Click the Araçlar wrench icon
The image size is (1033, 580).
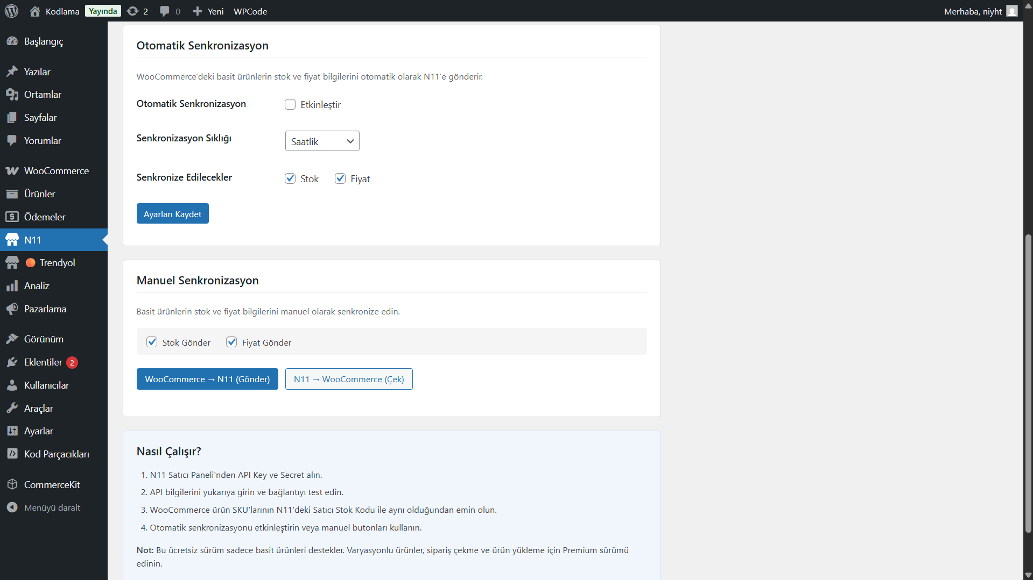pyautogui.click(x=12, y=409)
